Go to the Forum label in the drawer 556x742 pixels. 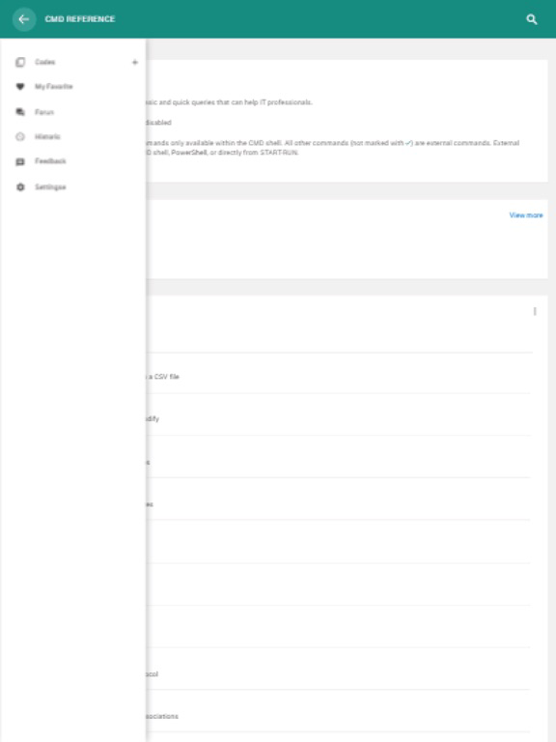tap(44, 112)
